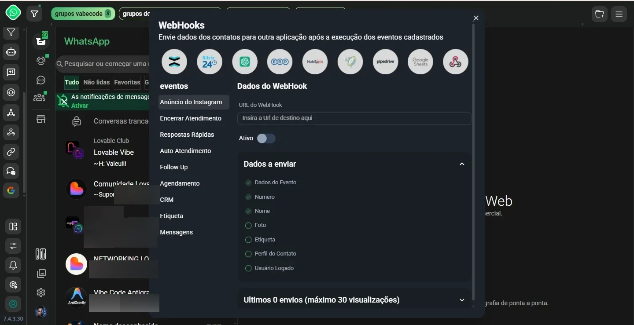Select Auto Atendimento event
This screenshot has height=325, width=634.
(x=185, y=151)
